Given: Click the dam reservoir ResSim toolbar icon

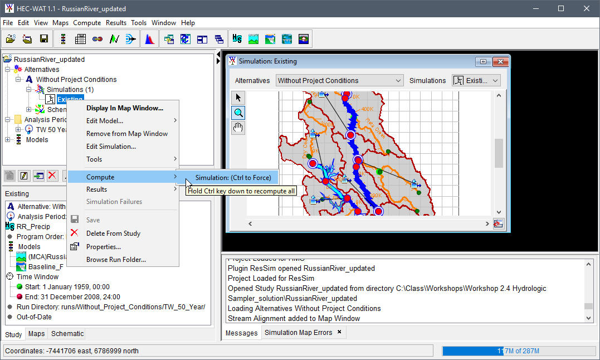Looking at the screenshot, I should (x=270, y=39).
